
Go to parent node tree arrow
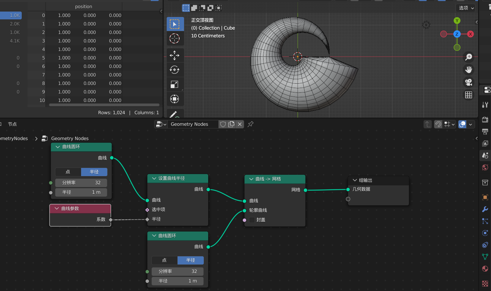428,124
